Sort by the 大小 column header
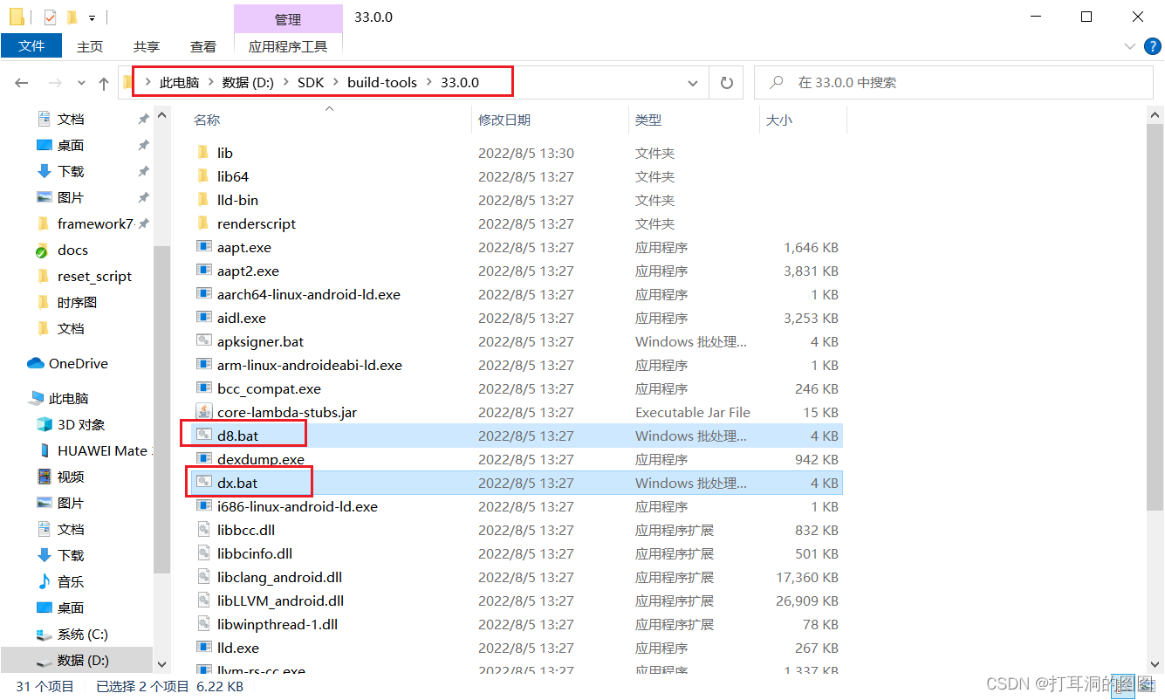The width and height of the screenshot is (1165, 700). pyautogui.click(x=779, y=120)
